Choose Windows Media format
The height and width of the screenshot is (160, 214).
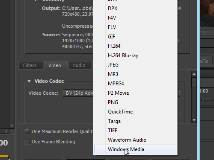135,149
